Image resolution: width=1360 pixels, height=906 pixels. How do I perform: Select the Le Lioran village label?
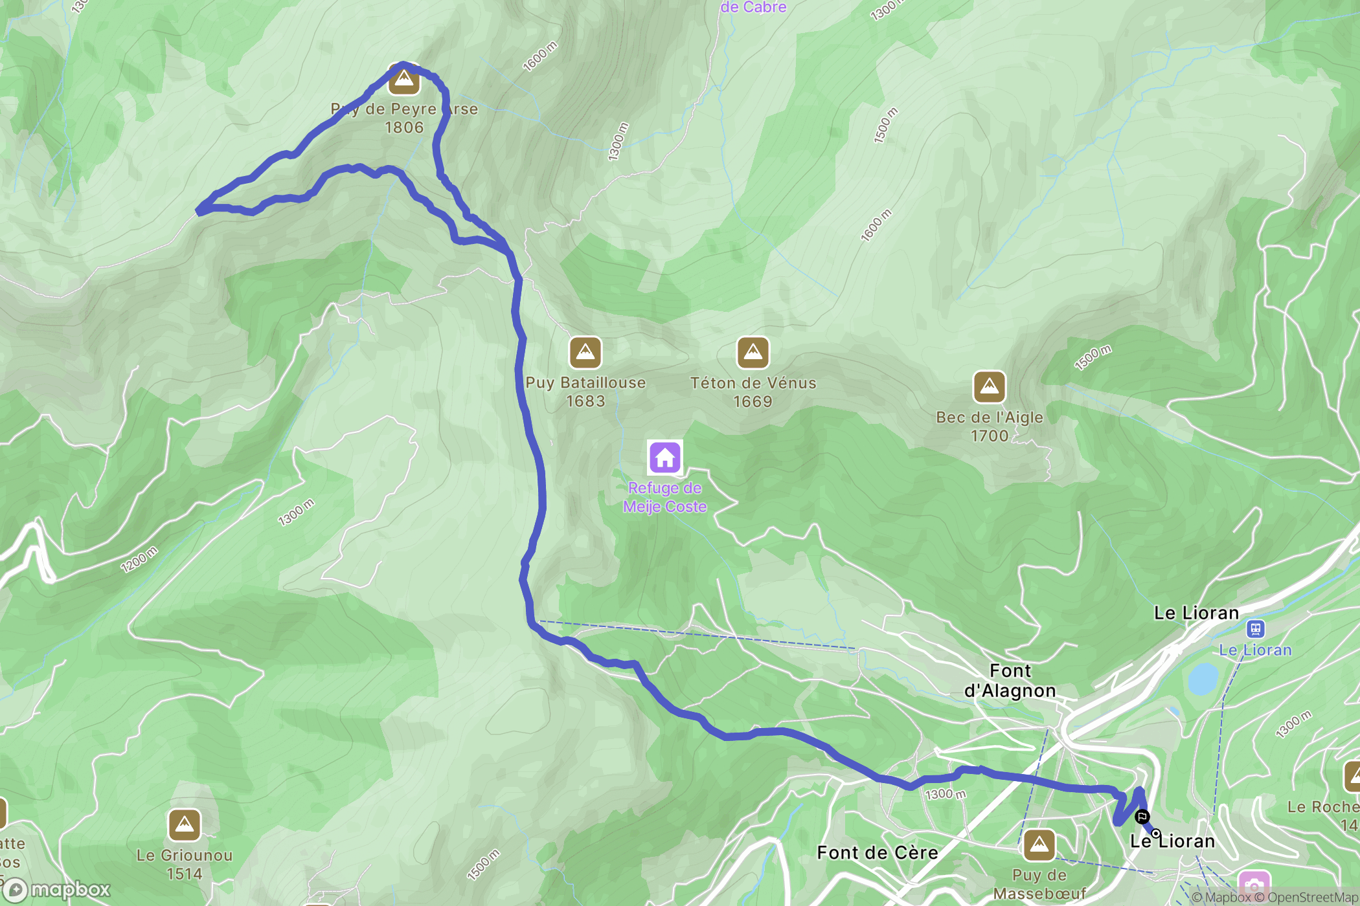point(1197,613)
